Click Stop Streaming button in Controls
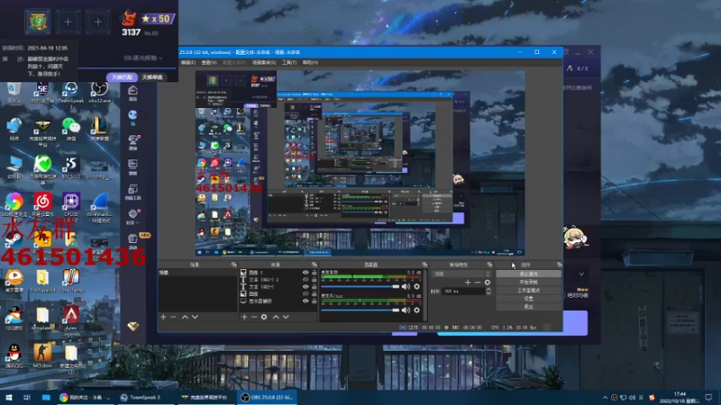 pyautogui.click(x=528, y=274)
